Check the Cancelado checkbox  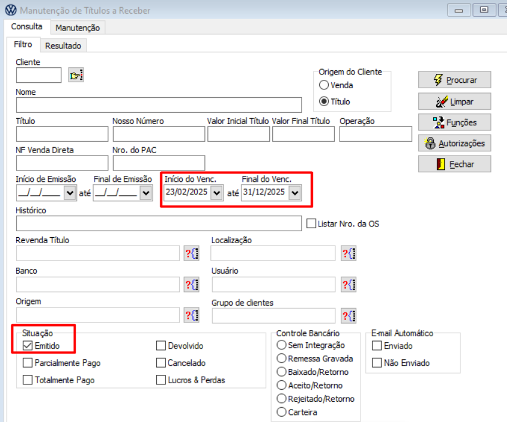coord(161,363)
